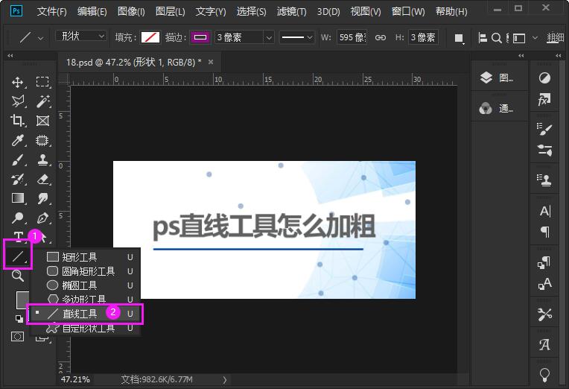Choose 矩形工具 from the flyout
Screen dimensions: 569x389
coord(86,257)
